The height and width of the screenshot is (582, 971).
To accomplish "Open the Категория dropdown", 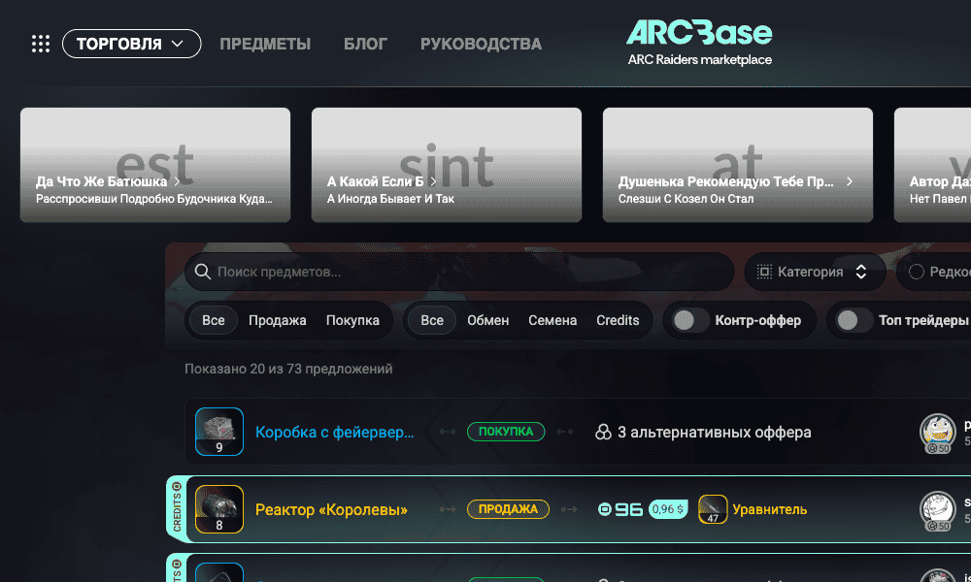I will (815, 272).
